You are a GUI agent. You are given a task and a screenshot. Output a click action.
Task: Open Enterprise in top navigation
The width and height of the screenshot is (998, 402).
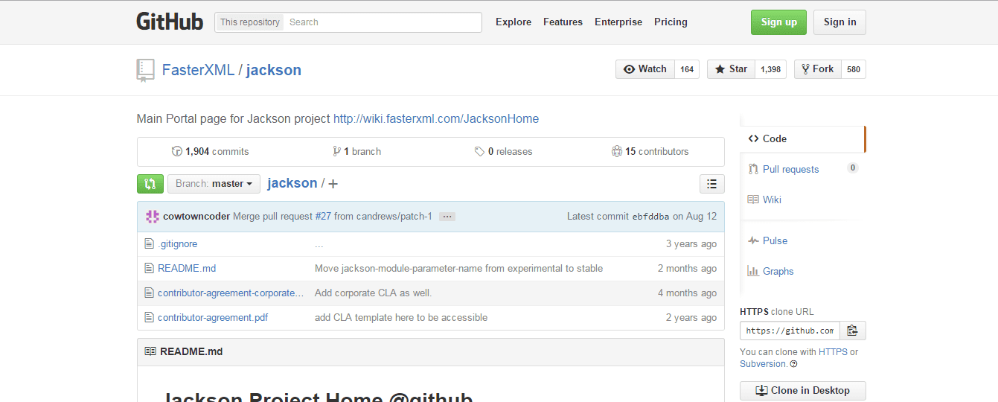(x=618, y=22)
